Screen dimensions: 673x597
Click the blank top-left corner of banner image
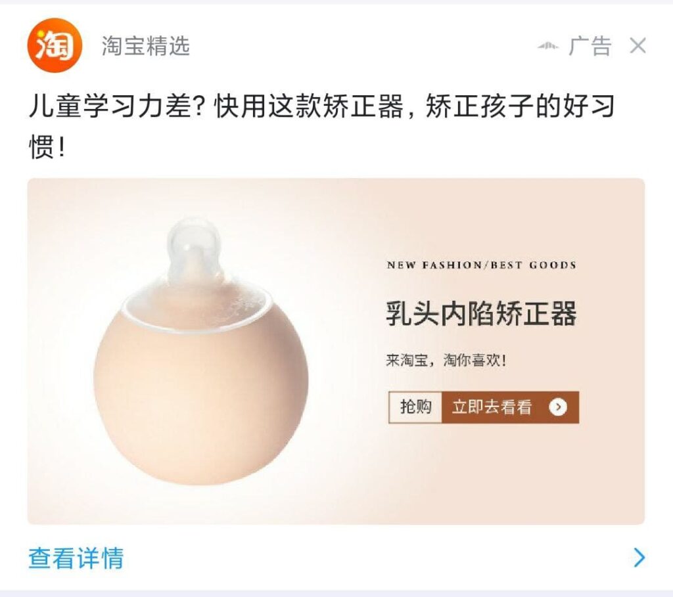click(x=64, y=206)
